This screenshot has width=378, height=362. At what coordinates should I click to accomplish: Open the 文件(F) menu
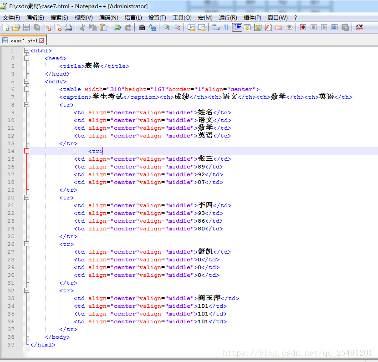(11, 18)
